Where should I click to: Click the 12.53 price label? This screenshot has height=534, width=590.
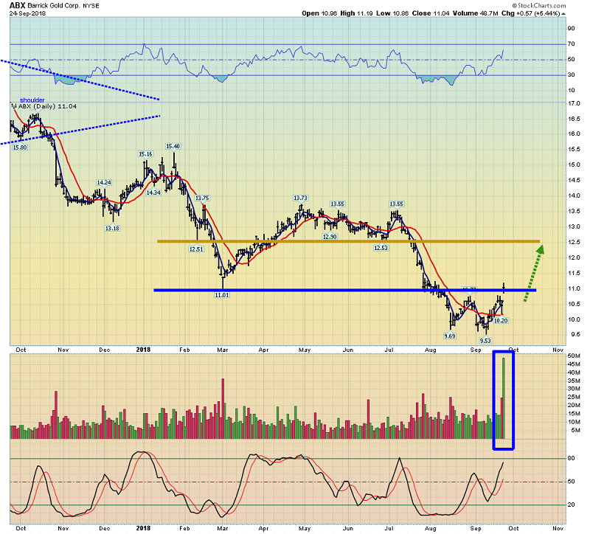click(x=381, y=248)
